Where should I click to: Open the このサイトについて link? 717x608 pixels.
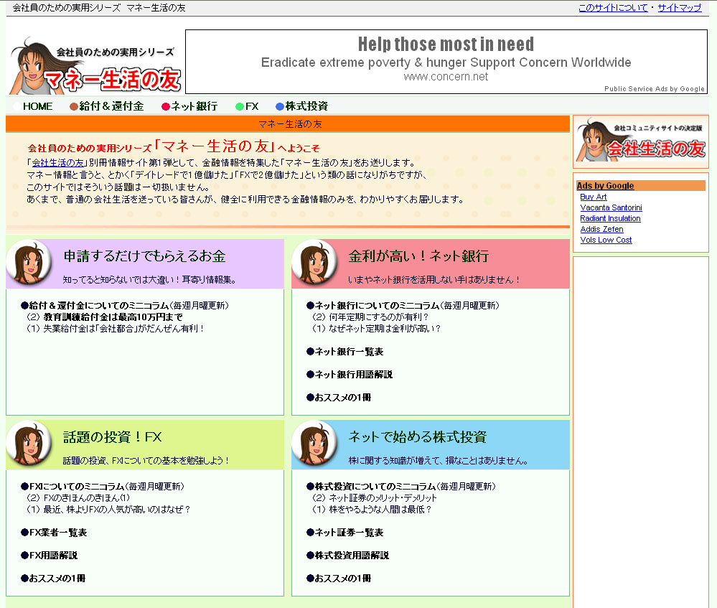pyautogui.click(x=612, y=8)
